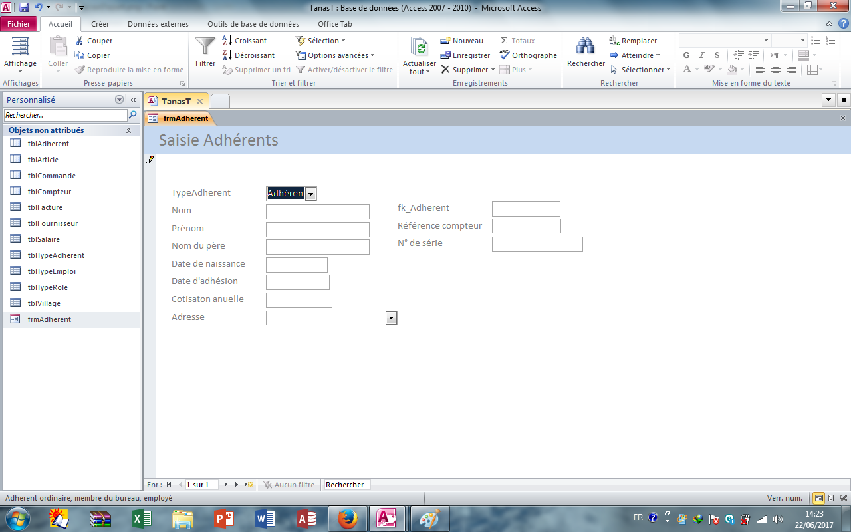
Task: Open Paint from the taskbar
Action: (430, 519)
